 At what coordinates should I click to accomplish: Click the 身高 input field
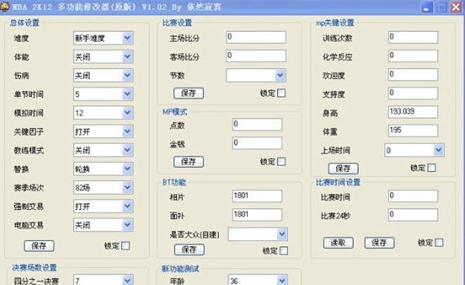click(x=413, y=112)
